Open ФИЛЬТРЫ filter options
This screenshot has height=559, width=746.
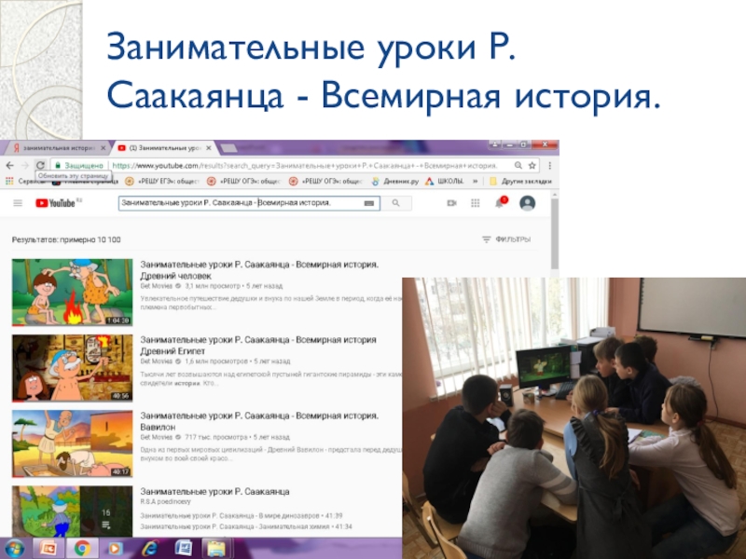(506, 239)
